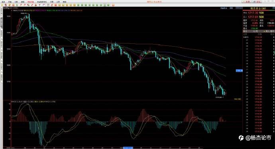Select the 元/克 unit tab in the quote panel
The image size is (275, 149).
[x=255, y=31]
